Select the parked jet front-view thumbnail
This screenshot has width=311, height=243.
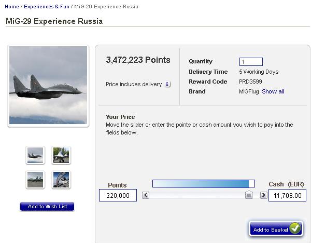[61, 155]
